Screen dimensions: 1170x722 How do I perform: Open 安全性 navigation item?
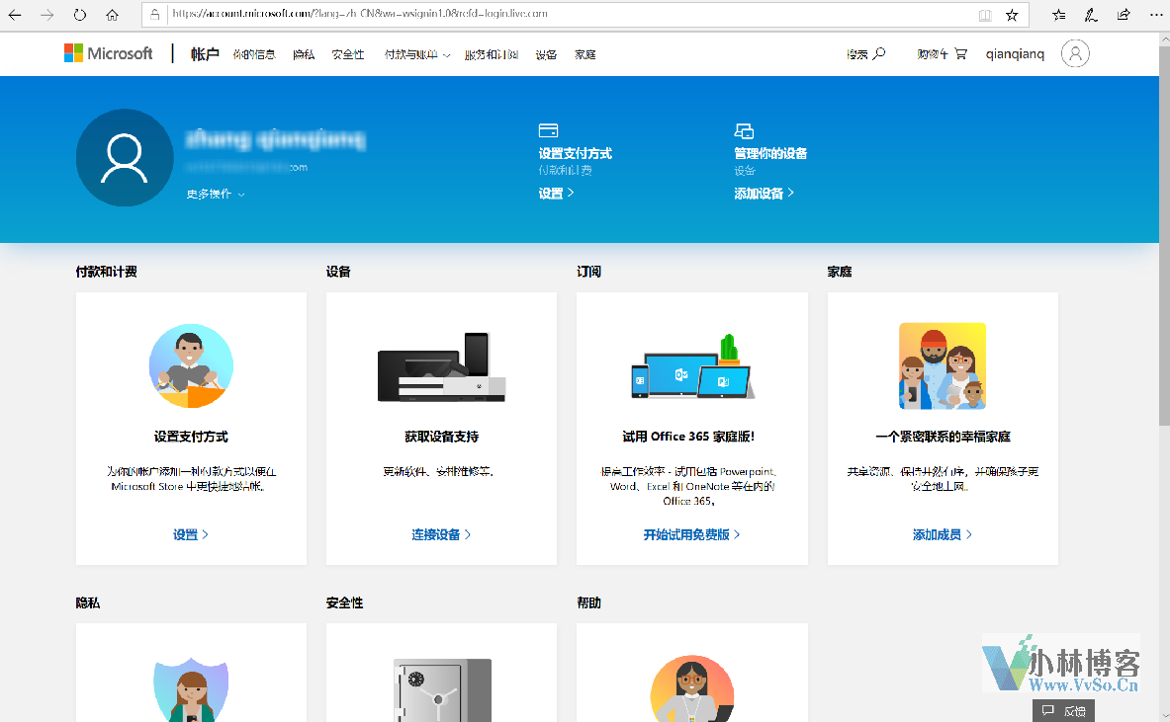click(348, 54)
